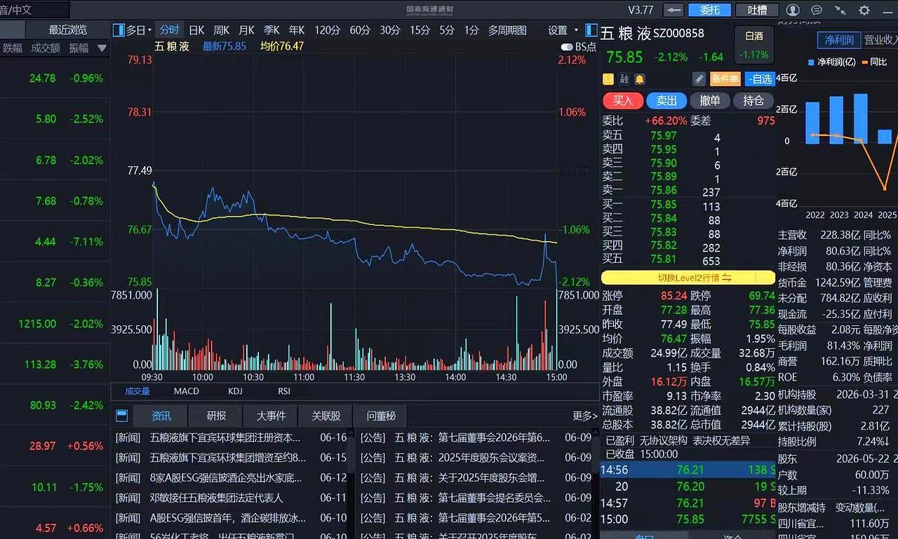Click the 持仓 positions button
The width and height of the screenshot is (898, 539).
753,100
